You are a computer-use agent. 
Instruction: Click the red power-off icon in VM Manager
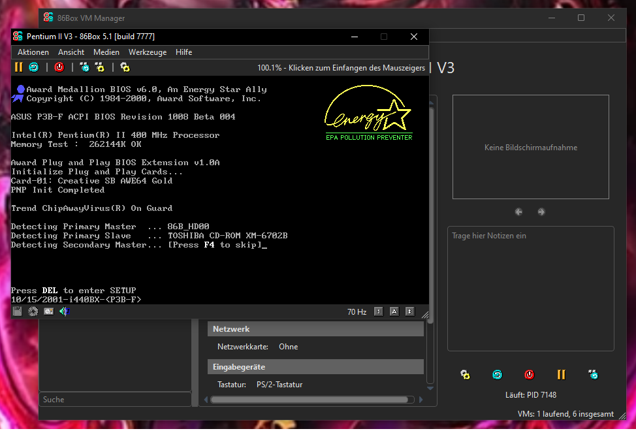pos(530,375)
